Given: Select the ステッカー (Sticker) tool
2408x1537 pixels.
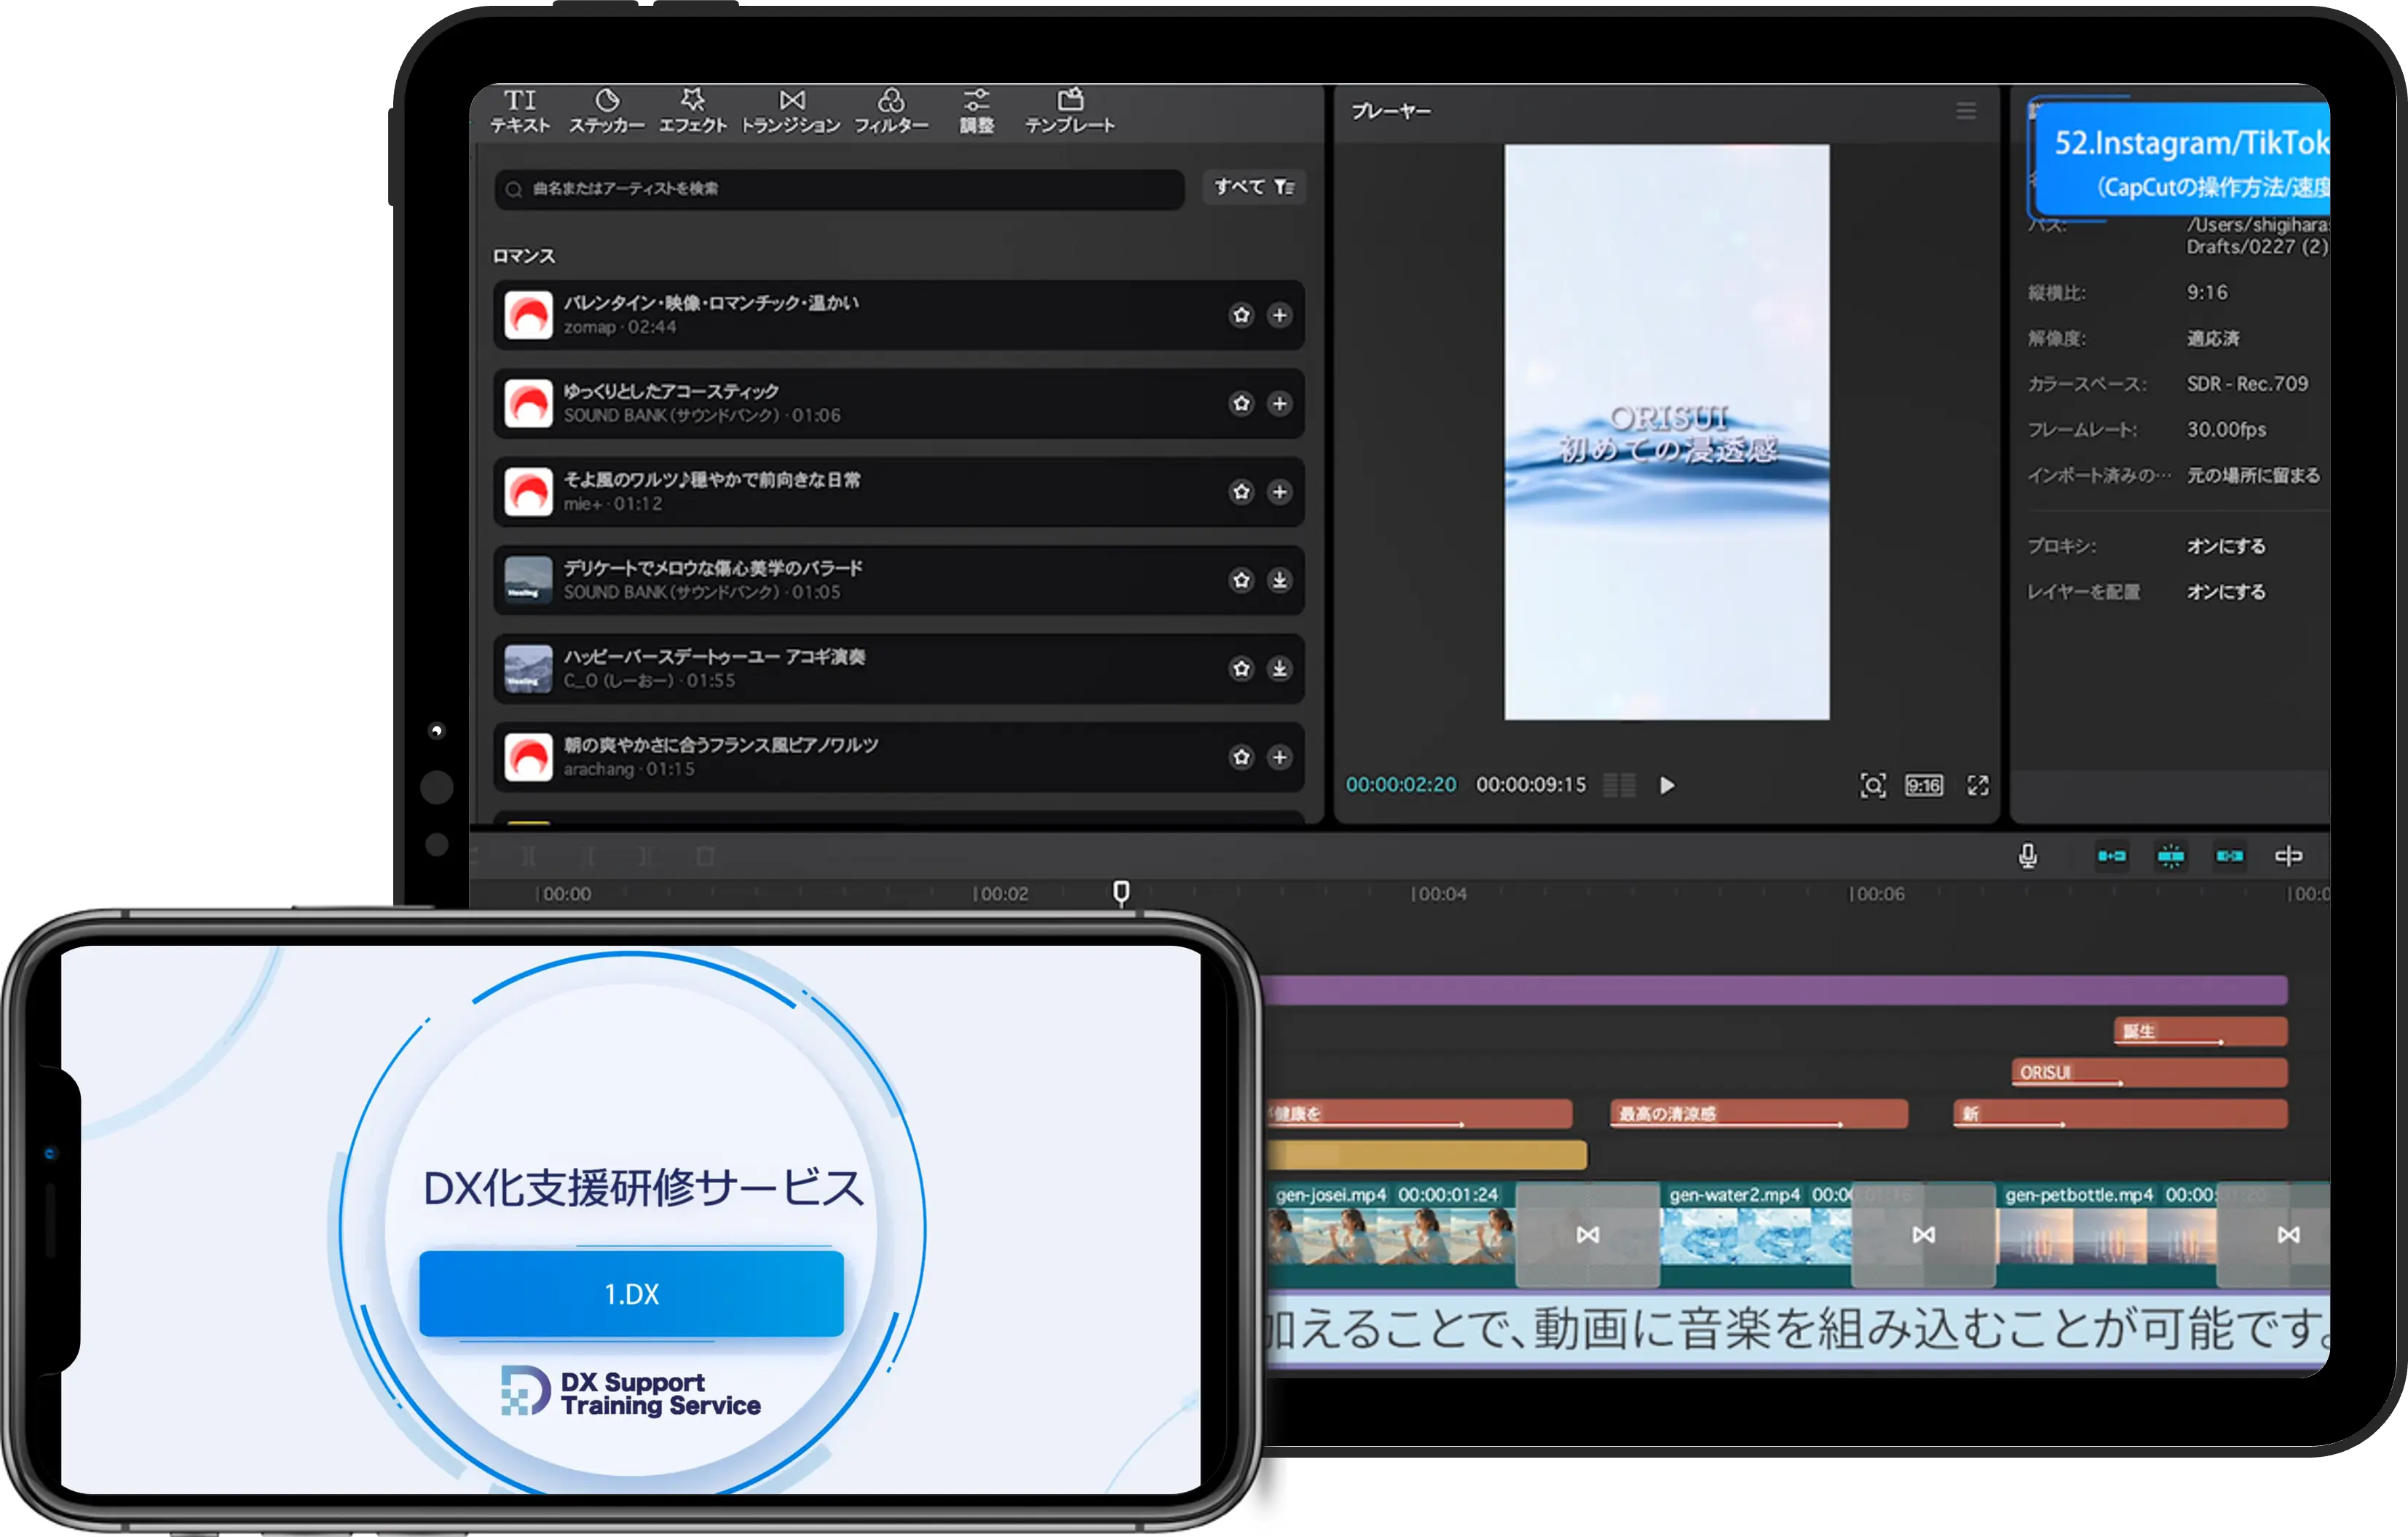Looking at the screenshot, I should coord(607,110).
